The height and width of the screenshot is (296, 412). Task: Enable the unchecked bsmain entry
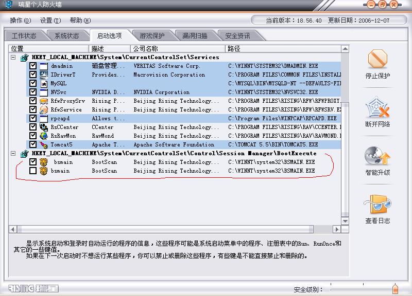pos(33,171)
